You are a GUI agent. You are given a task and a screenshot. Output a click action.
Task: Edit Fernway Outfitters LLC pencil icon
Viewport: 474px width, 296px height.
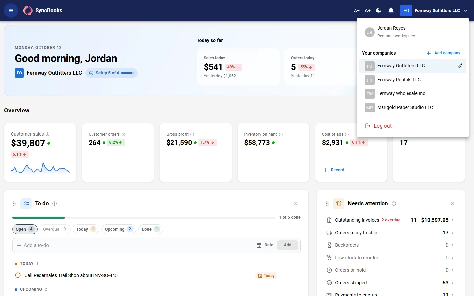[460, 66]
